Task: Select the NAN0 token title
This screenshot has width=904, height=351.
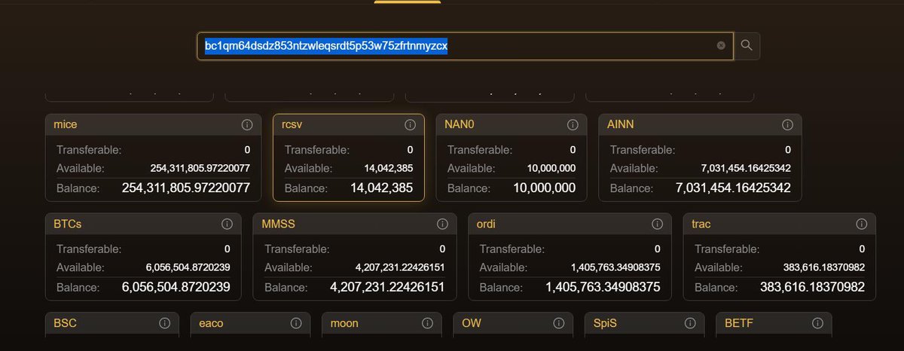Action: 459,124
